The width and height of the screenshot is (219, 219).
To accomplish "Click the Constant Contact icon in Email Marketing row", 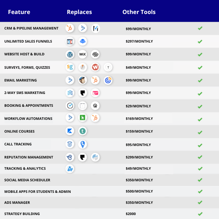I will pos(108,80).
